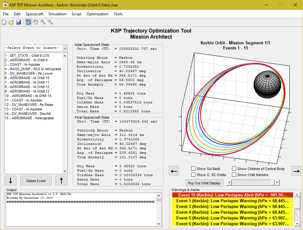Click Output panel scrollbar thumb
The height and width of the screenshot is (230, 303).
159,200
